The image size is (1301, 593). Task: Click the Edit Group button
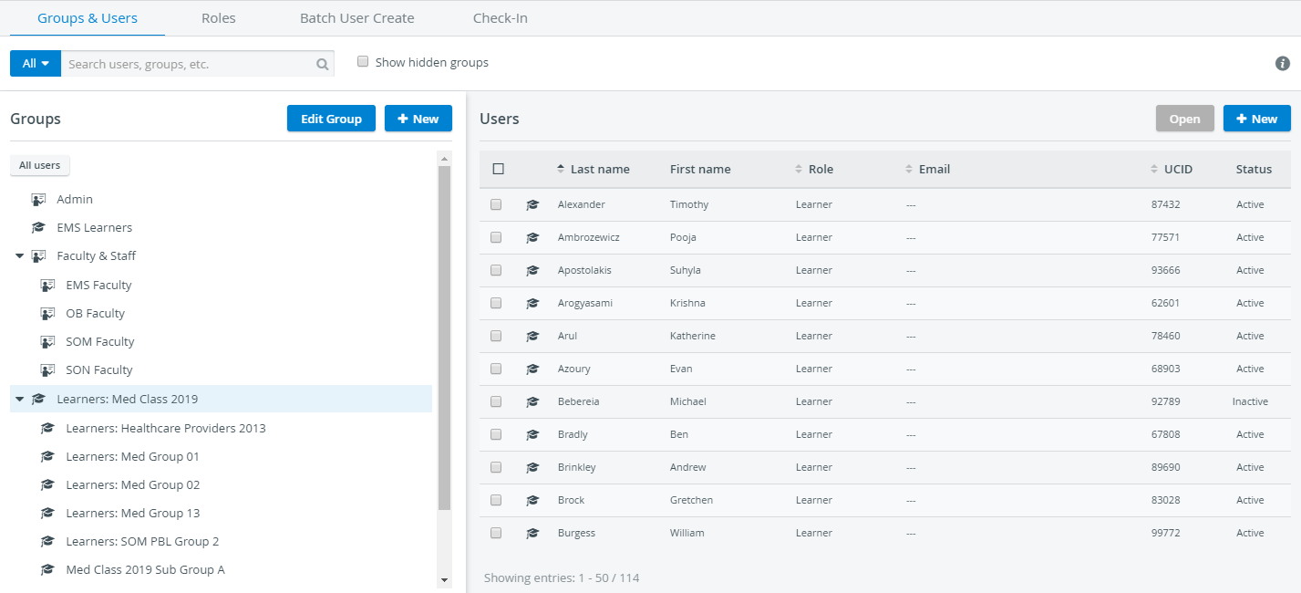pyautogui.click(x=331, y=119)
